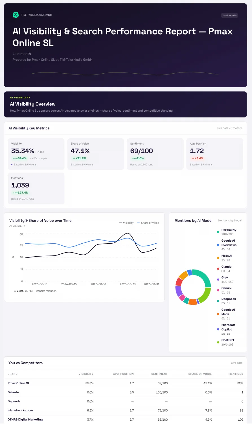Click the Google AI Overviews legend dot
This screenshot has width=252, height=428.
(x=218, y=245)
